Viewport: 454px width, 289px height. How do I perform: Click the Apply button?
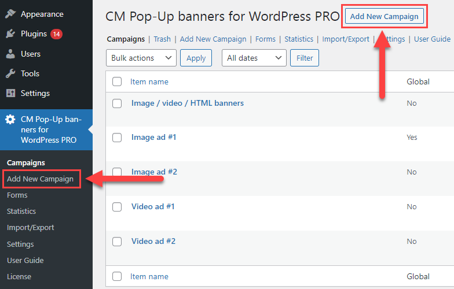pos(196,58)
